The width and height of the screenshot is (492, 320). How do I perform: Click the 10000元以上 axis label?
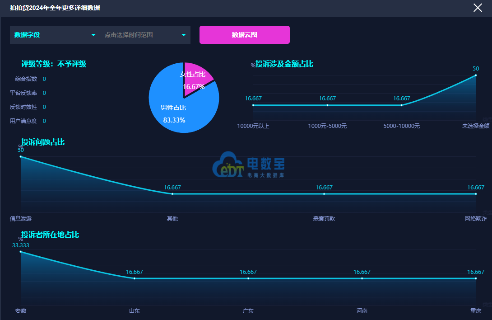tap(253, 126)
